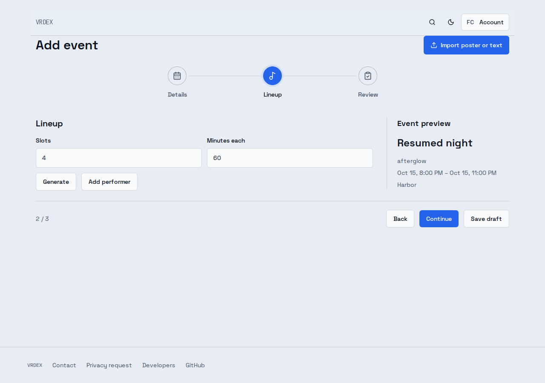
Task: Go to the Details step calendar icon
Action: tap(177, 76)
